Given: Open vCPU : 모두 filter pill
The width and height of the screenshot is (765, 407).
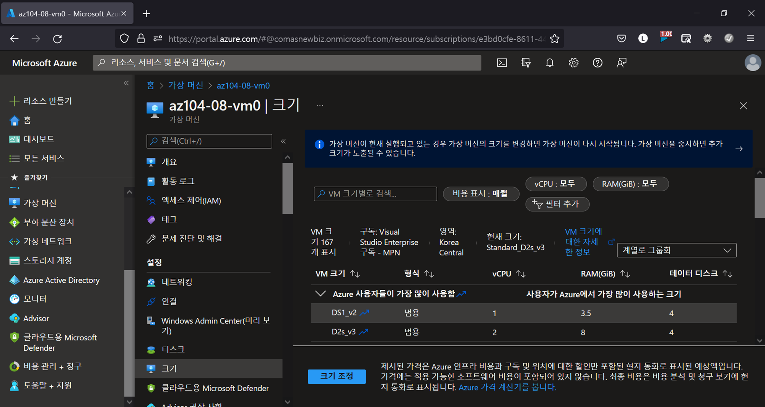Looking at the screenshot, I should click(x=556, y=184).
